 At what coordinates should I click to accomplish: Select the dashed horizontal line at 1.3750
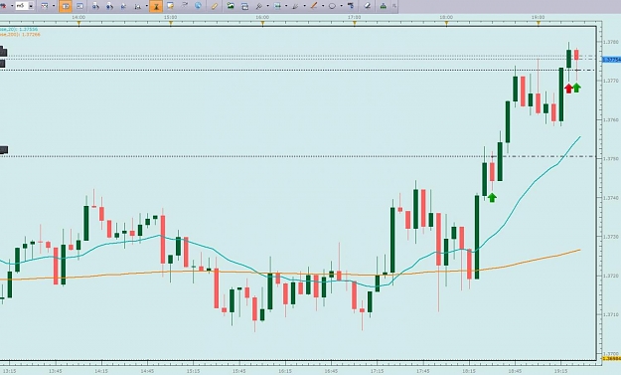coord(297,156)
